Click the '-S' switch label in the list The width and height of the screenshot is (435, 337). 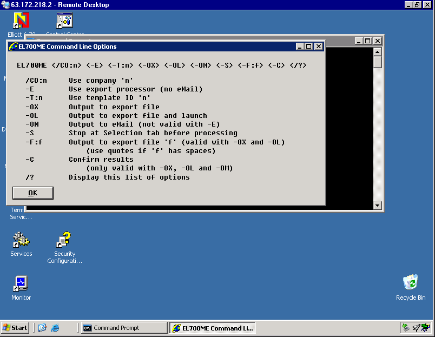point(30,133)
